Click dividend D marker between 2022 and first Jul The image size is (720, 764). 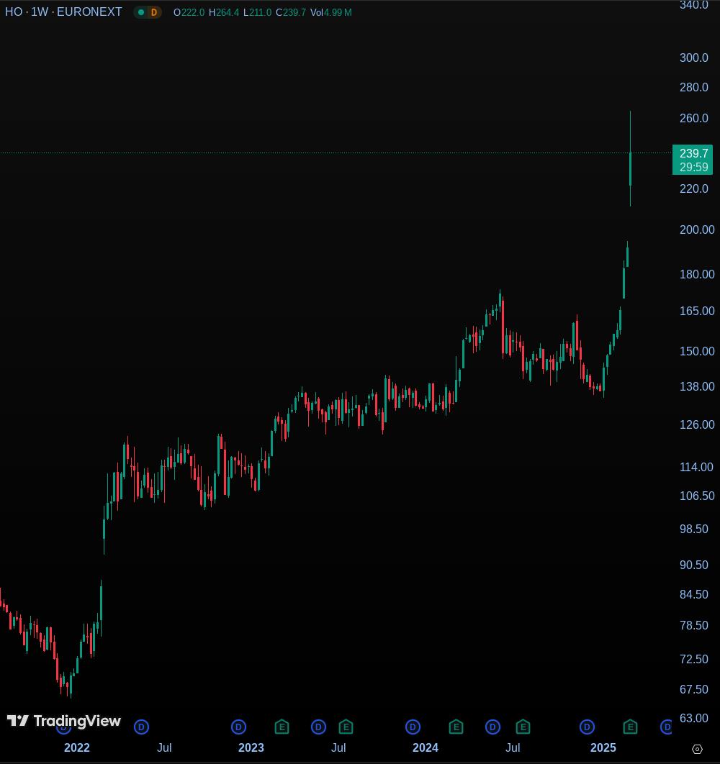tap(141, 727)
